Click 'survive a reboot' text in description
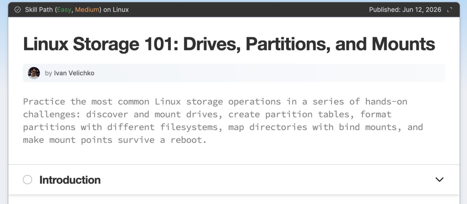Image resolution: width=467 pixels, height=204 pixels. click(162, 140)
